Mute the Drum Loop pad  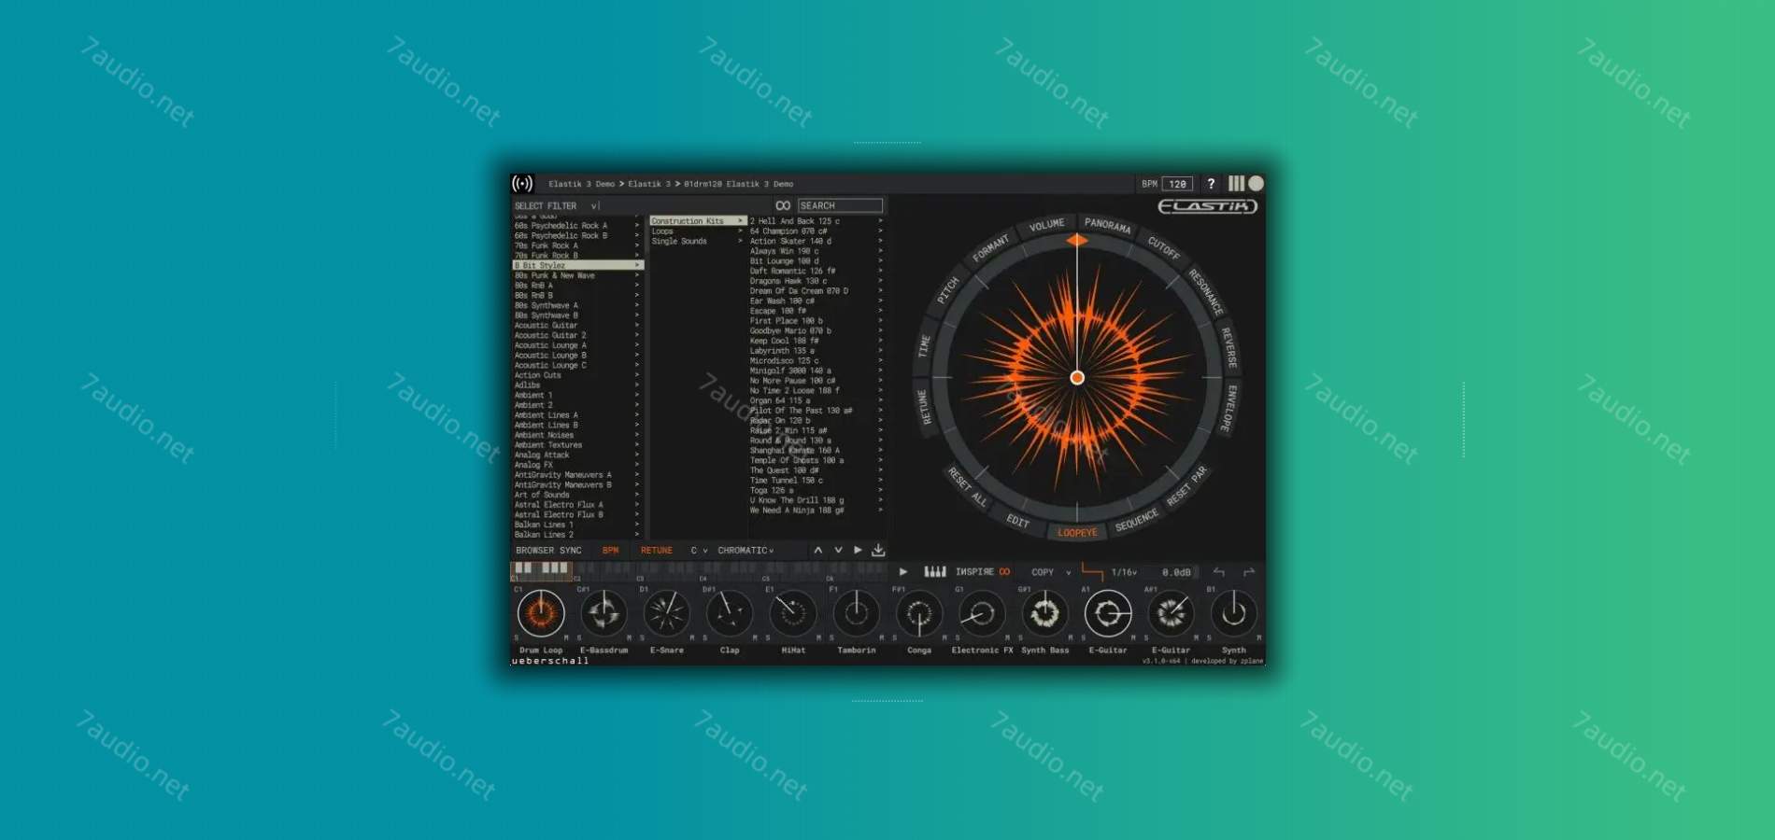[566, 637]
